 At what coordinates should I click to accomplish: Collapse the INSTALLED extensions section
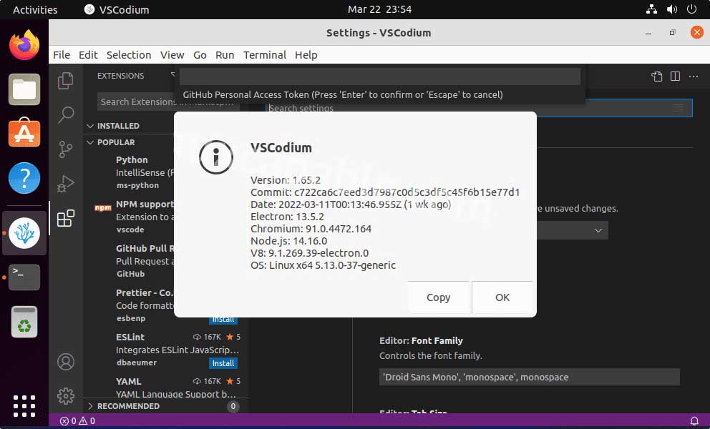coord(118,126)
